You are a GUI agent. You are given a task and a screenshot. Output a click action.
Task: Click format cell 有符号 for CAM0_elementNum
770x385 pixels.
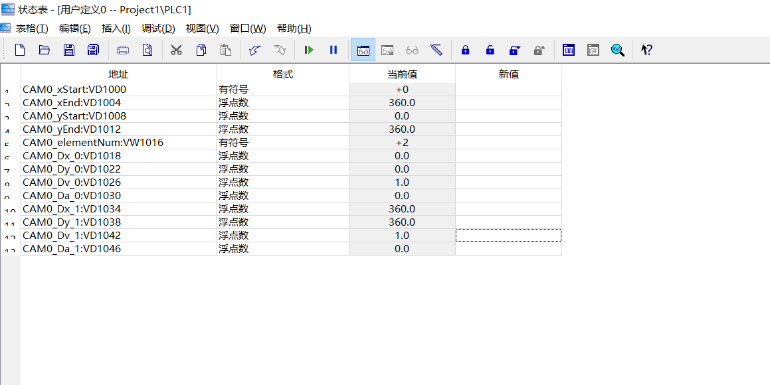tap(282, 142)
